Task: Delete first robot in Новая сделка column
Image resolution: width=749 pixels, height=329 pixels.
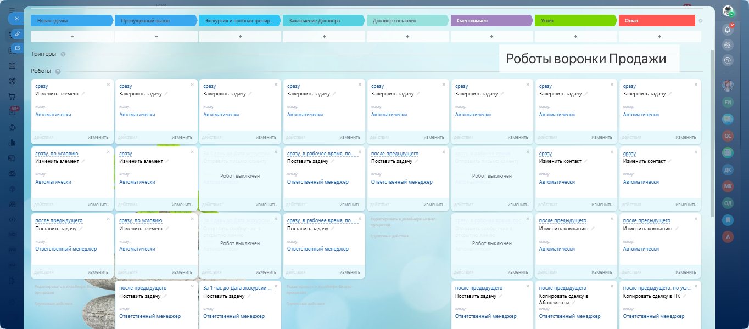Action: [x=108, y=84]
